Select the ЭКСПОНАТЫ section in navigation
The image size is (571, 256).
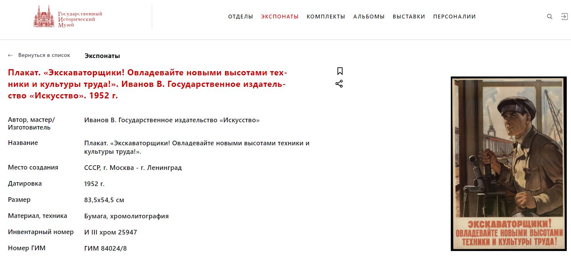pyautogui.click(x=280, y=17)
